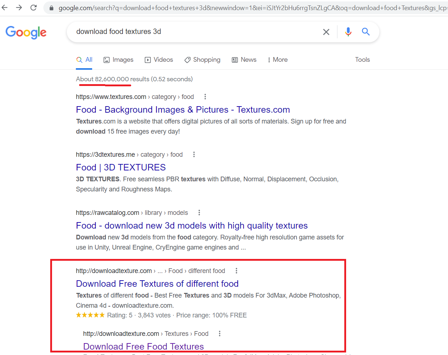Open 'Download Free Textures of different food' link
The image size is (448, 355).
(x=157, y=284)
